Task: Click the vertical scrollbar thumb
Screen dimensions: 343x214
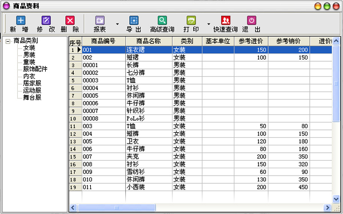Action: click(336, 83)
